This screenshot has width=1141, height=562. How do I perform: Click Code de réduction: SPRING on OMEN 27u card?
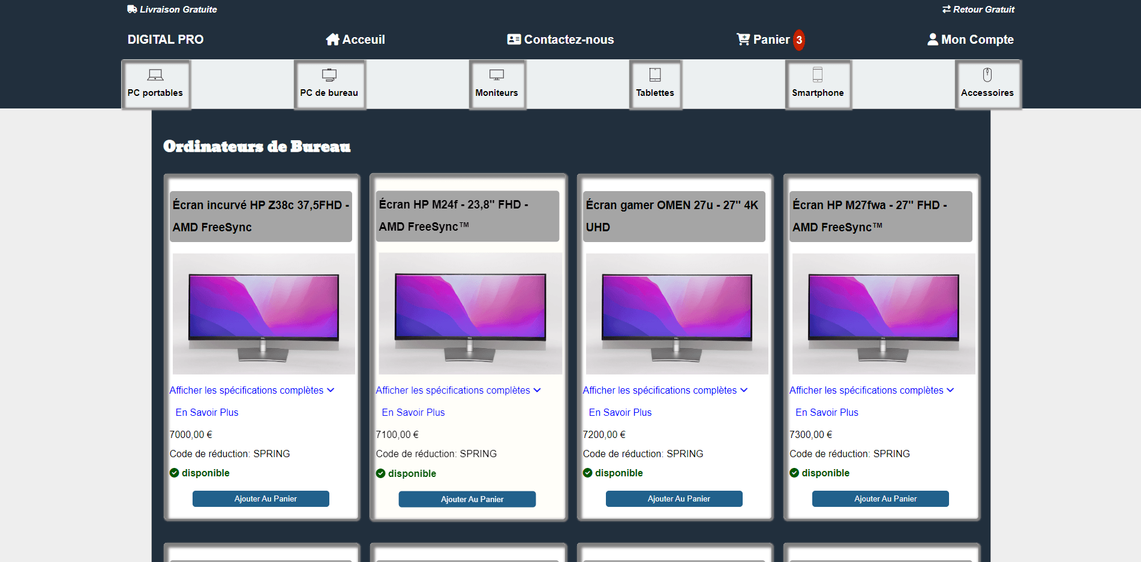pyautogui.click(x=643, y=454)
